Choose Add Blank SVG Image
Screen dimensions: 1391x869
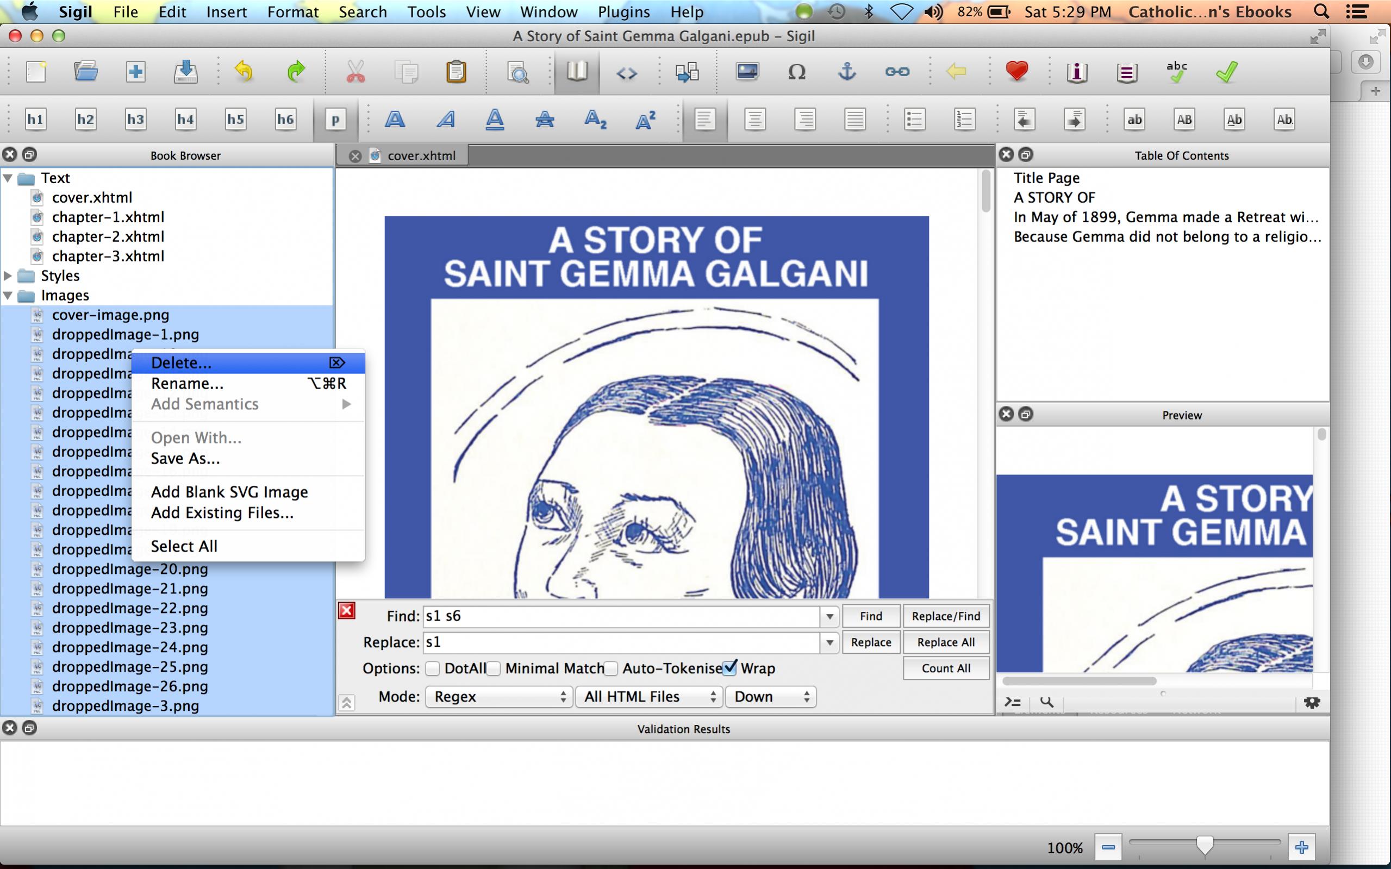coord(248,492)
